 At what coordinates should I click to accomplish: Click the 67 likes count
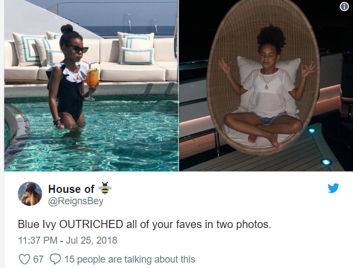(x=38, y=259)
